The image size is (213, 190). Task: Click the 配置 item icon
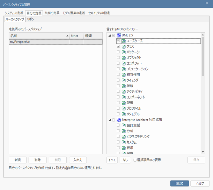point(124,103)
